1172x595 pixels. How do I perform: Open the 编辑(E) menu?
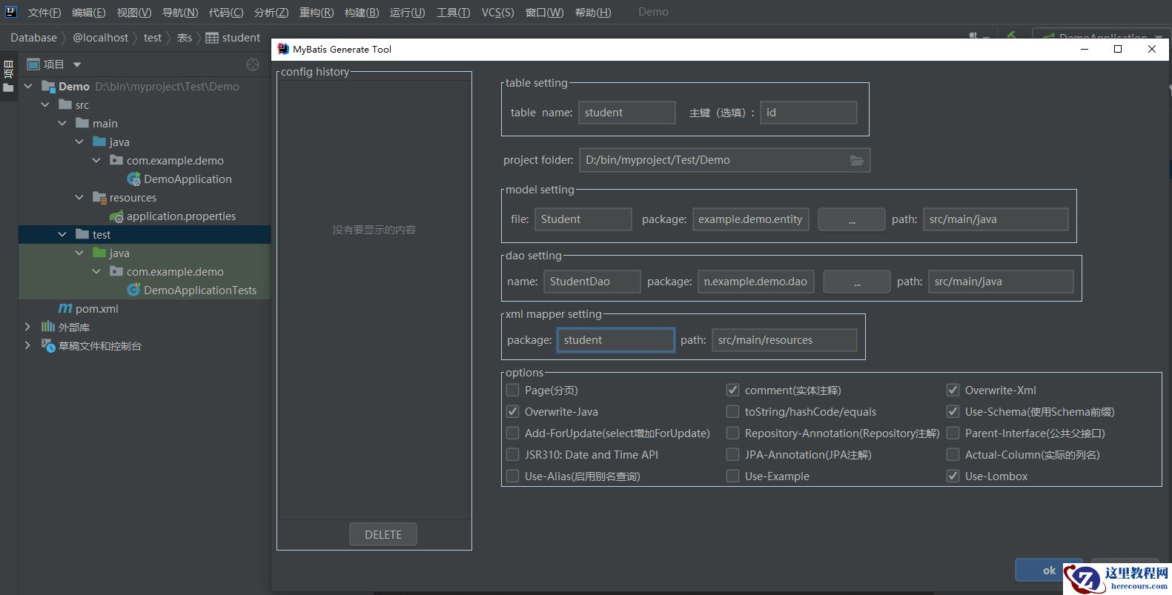(x=89, y=12)
